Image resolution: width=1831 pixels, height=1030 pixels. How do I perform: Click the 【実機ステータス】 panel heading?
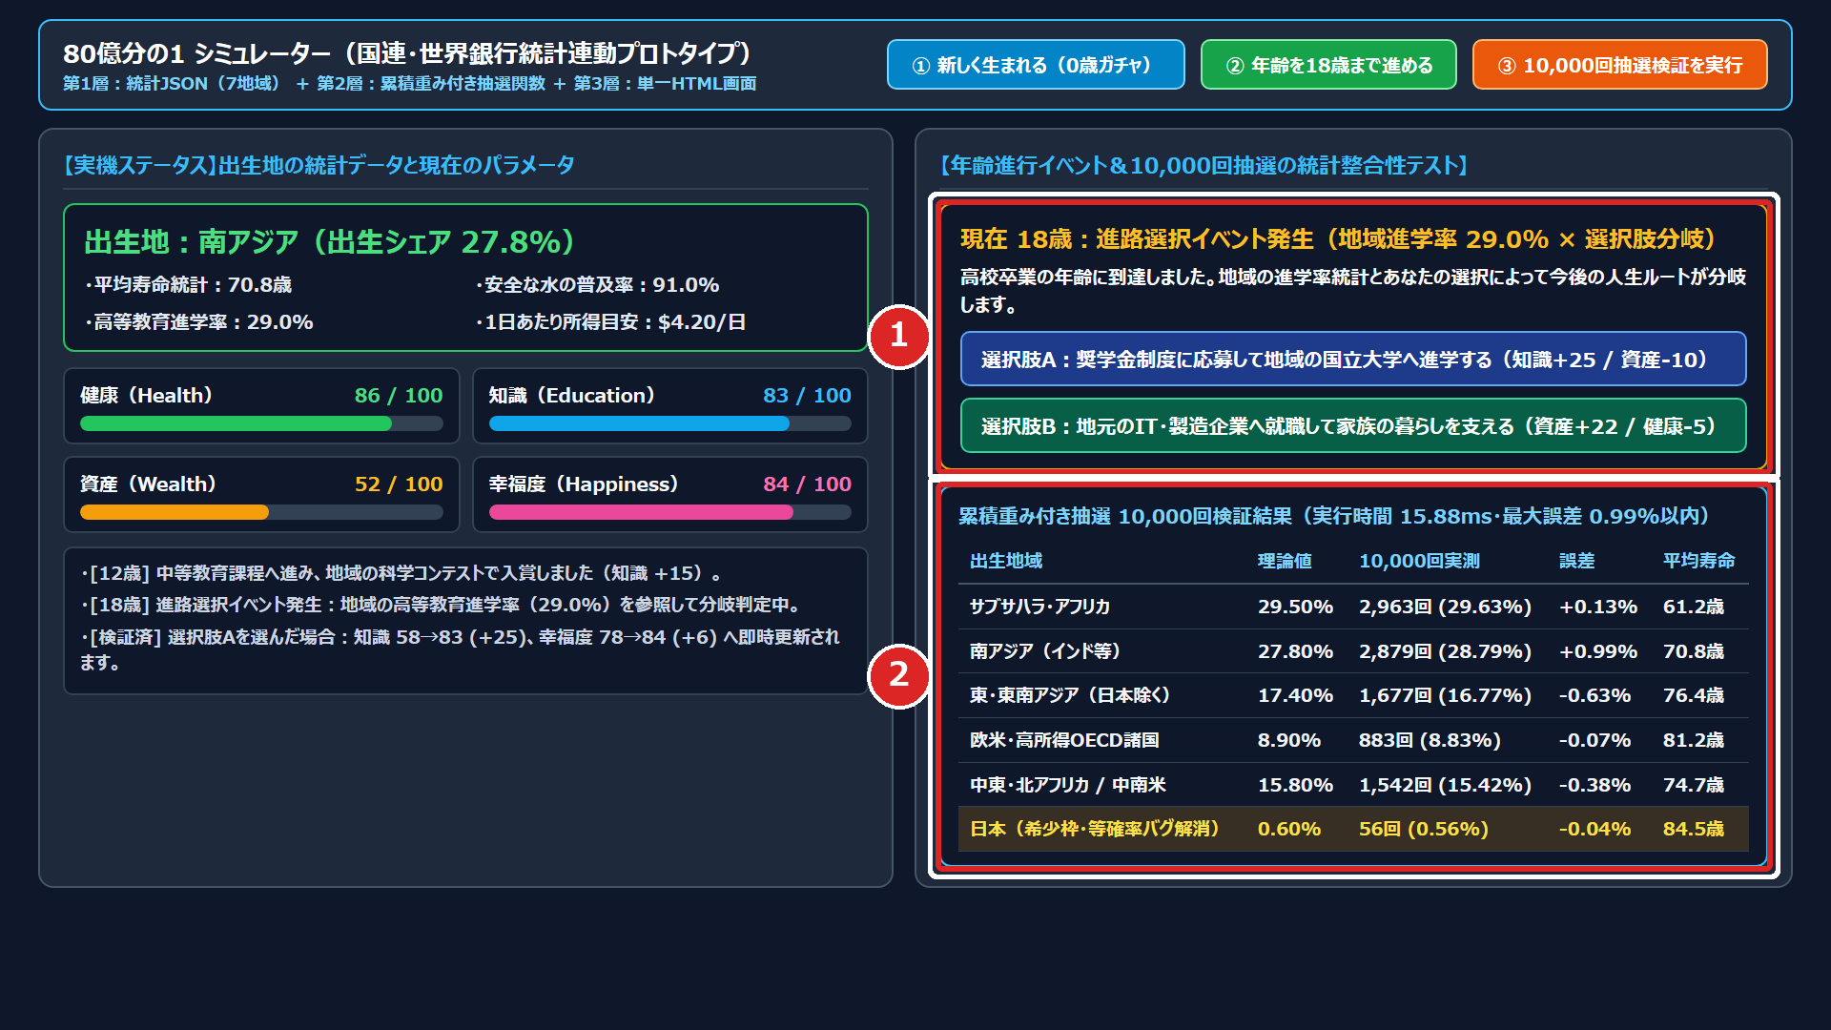pos(319,165)
